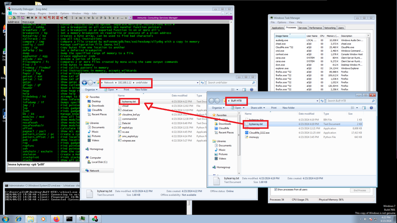Open Share with dropdown in Buff-HTB window
Image resolution: width=397 pixels, height=223 pixels.
coord(258,108)
